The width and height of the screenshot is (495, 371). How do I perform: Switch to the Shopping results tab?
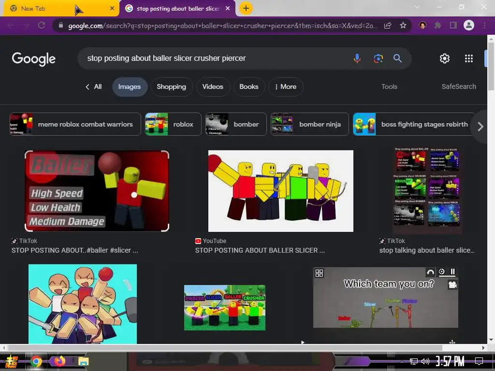[x=172, y=87]
